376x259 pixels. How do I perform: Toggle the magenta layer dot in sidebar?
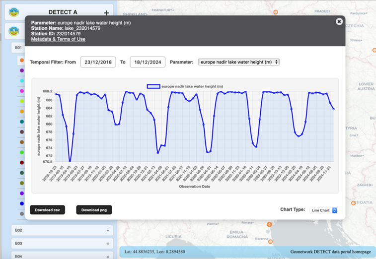[x=21, y=91]
